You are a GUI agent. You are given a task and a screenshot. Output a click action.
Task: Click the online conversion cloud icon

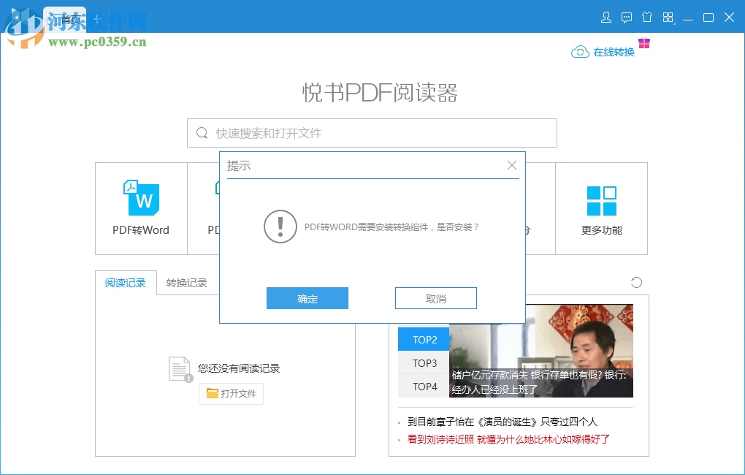point(580,52)
